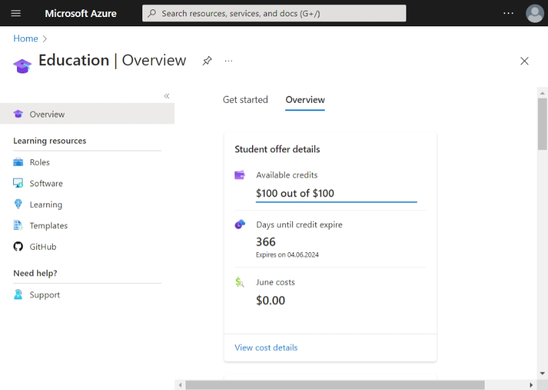Go to Home breadcrumb

pyautogui.click(x=26, y=38)
